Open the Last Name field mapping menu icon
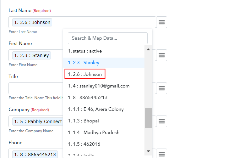The image size is (228, 158). click(x=161, y=22)
